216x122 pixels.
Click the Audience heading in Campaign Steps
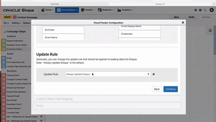(11, 36)
